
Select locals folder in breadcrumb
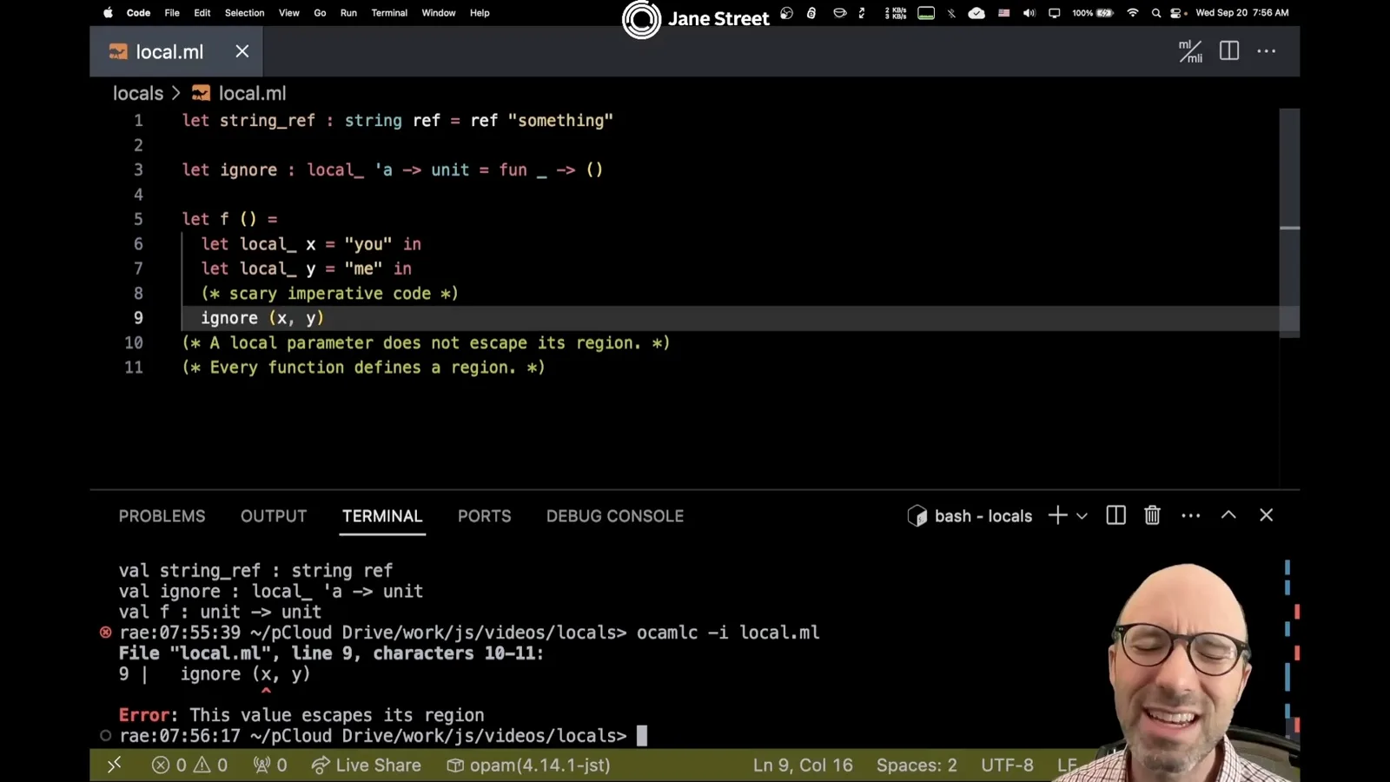click(x=138, y=93)
